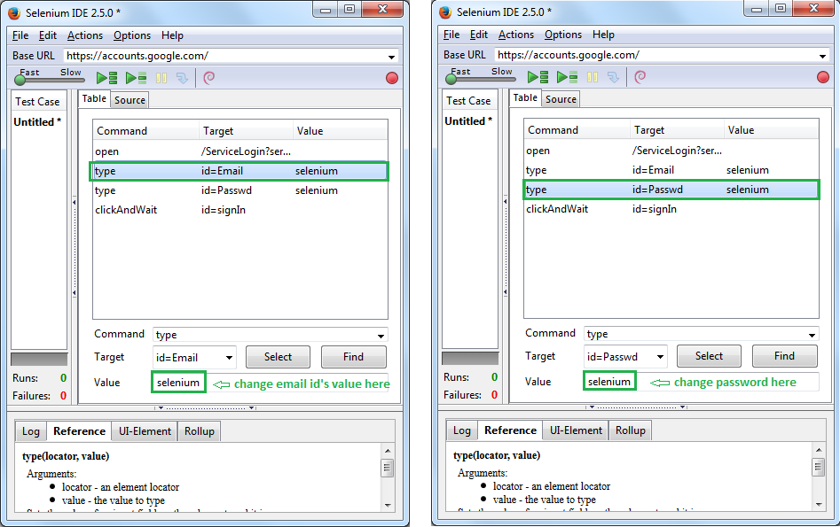
Task: Open Log tab in left window
Action: 30,431
